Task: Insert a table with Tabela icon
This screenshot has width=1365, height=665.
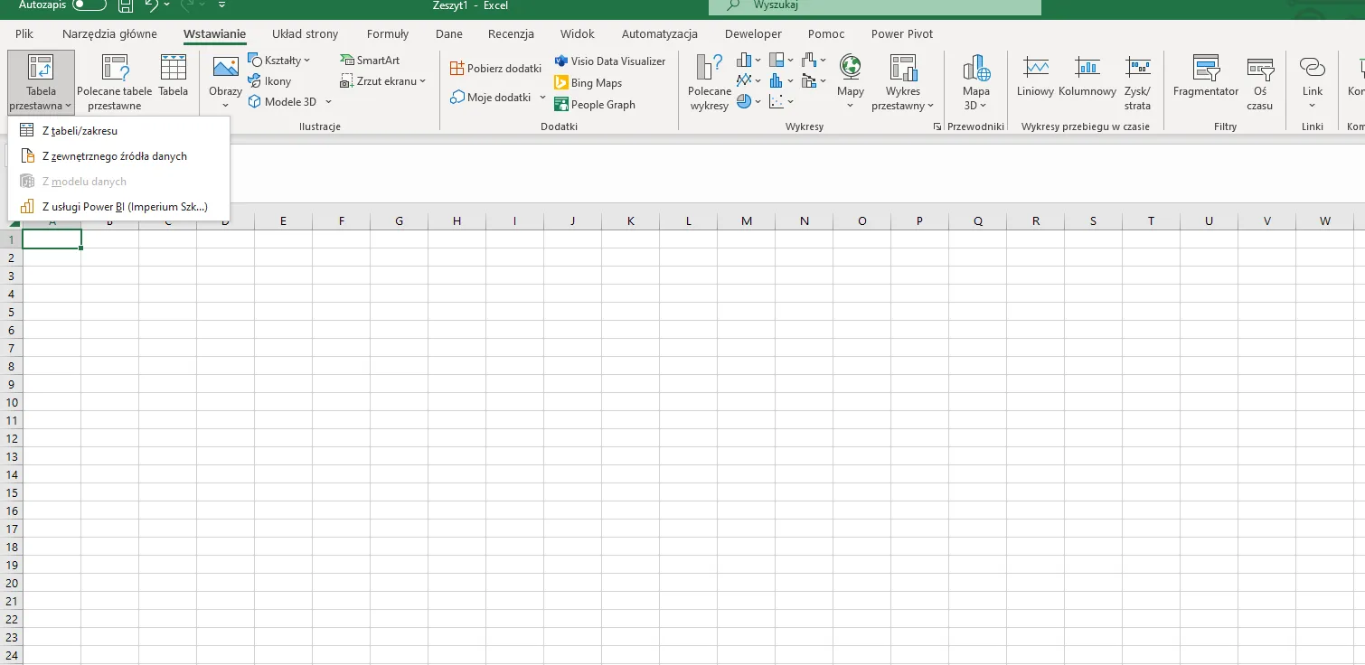Action: coord(173,69)
